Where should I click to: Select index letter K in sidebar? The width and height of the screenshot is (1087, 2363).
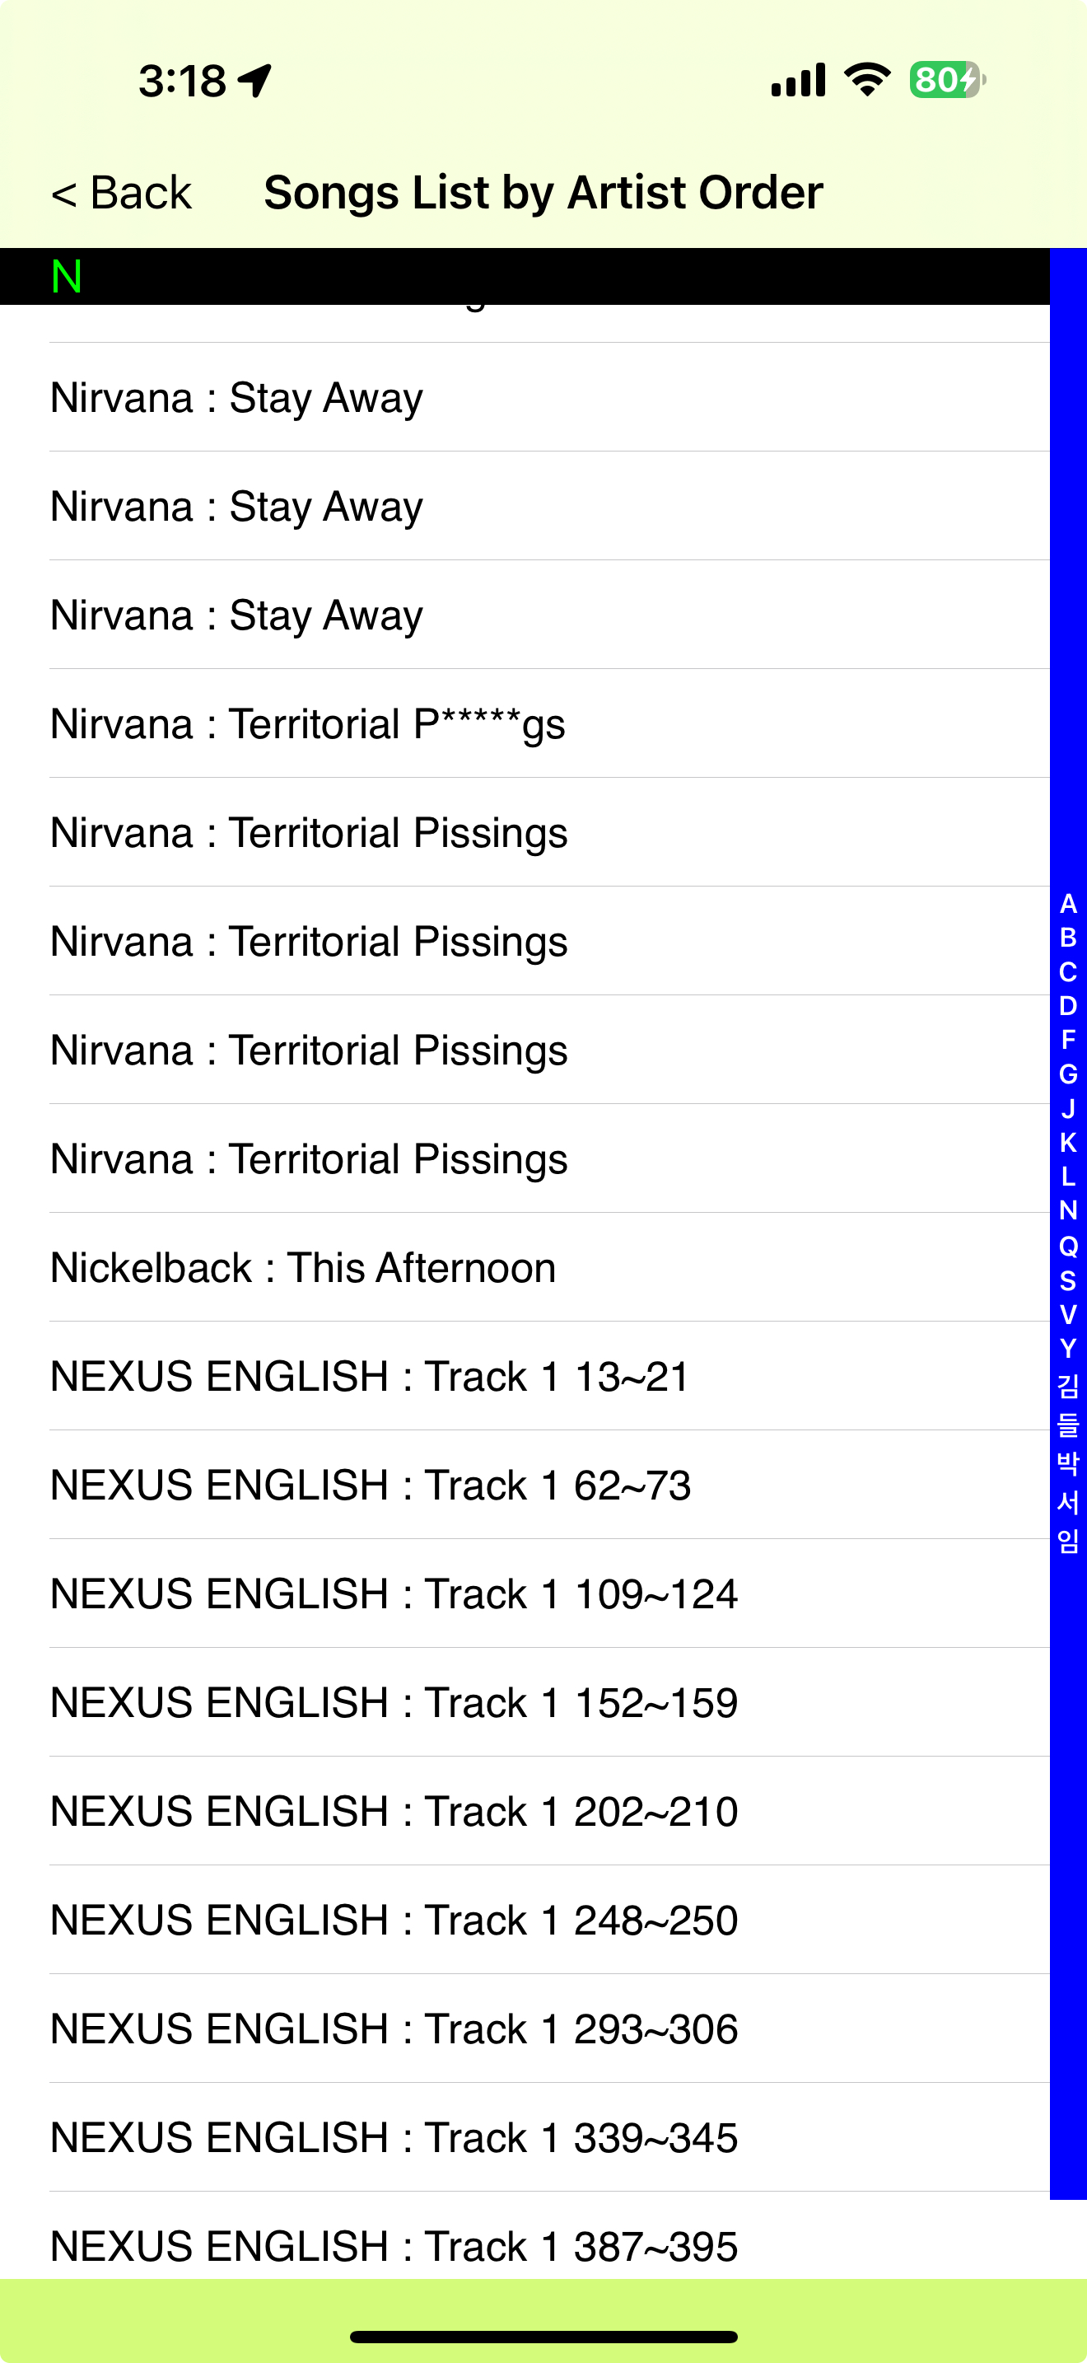click(x=1068, y=1143)
